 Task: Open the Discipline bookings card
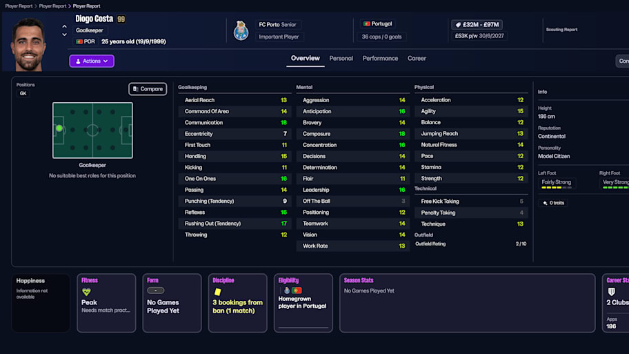(237, 303)
